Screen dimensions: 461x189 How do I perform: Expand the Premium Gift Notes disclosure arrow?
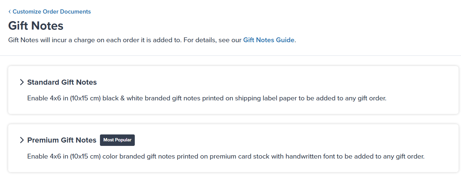22,140
